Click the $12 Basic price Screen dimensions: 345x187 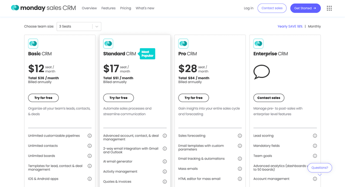coord(36,69)
